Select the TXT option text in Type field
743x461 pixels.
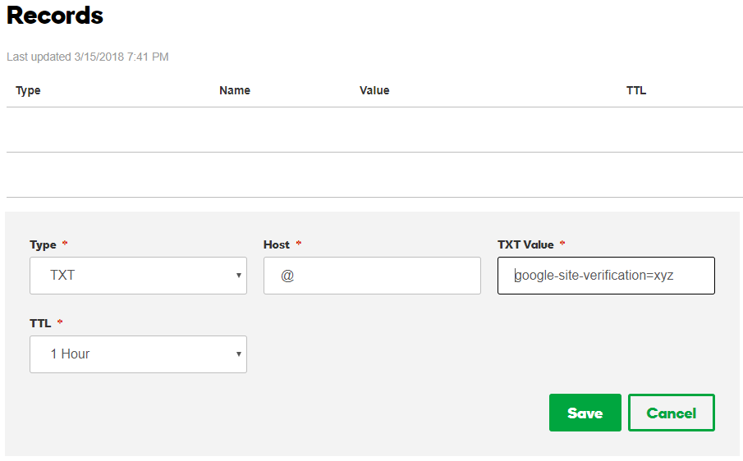[x=62, y=276]
